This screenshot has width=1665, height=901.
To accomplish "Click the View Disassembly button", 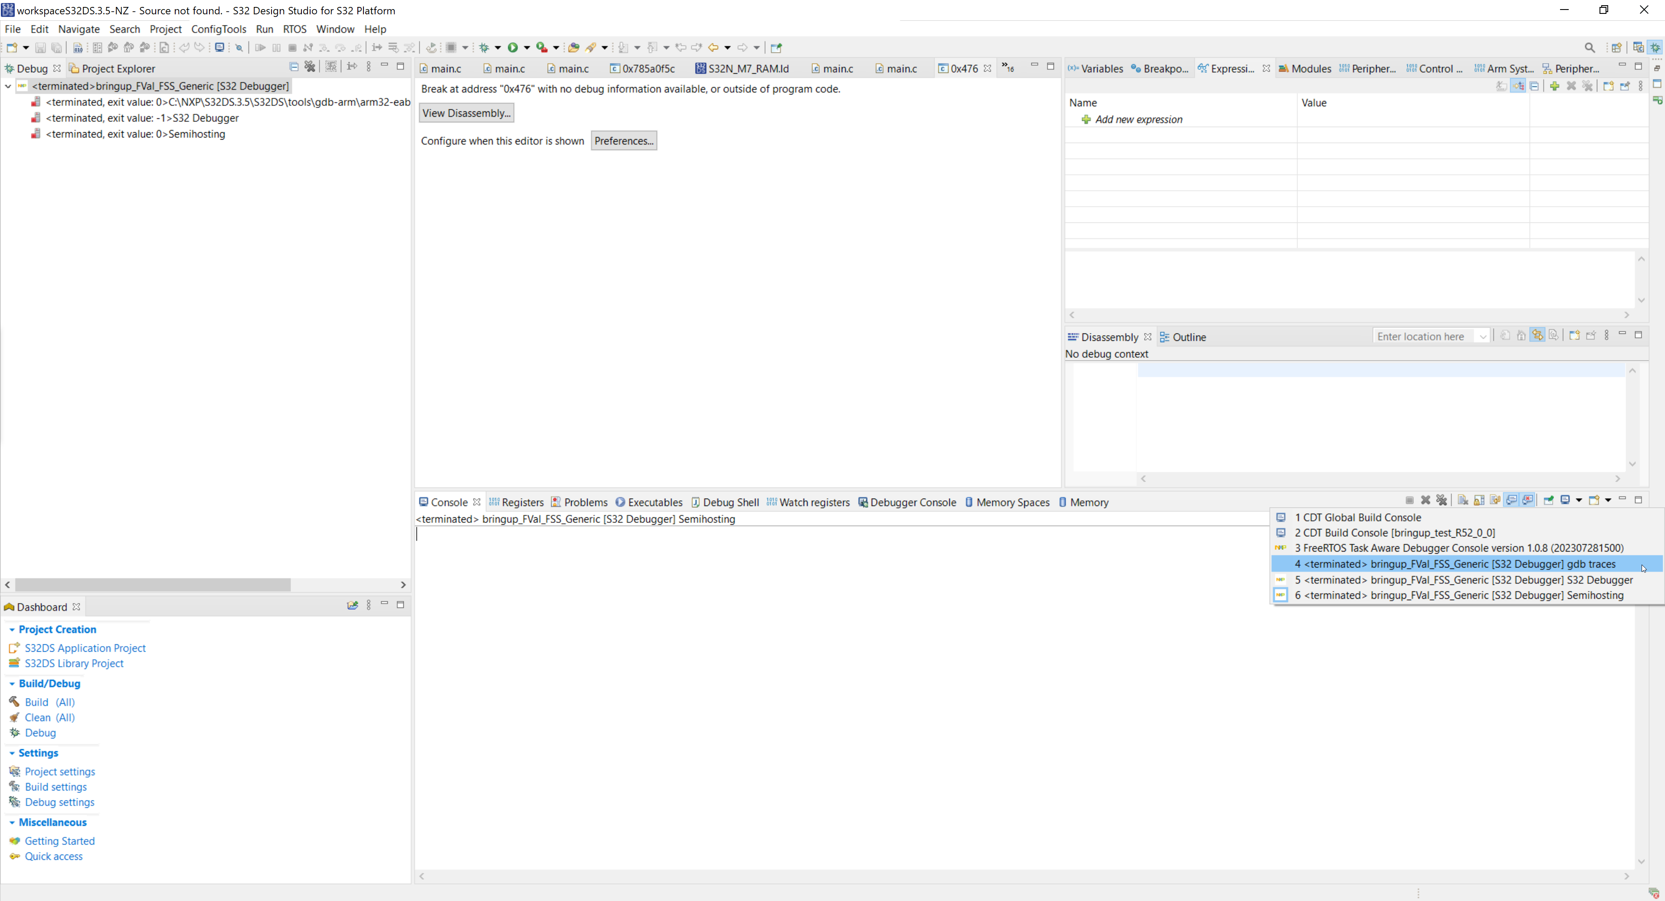I will [466, 113].
